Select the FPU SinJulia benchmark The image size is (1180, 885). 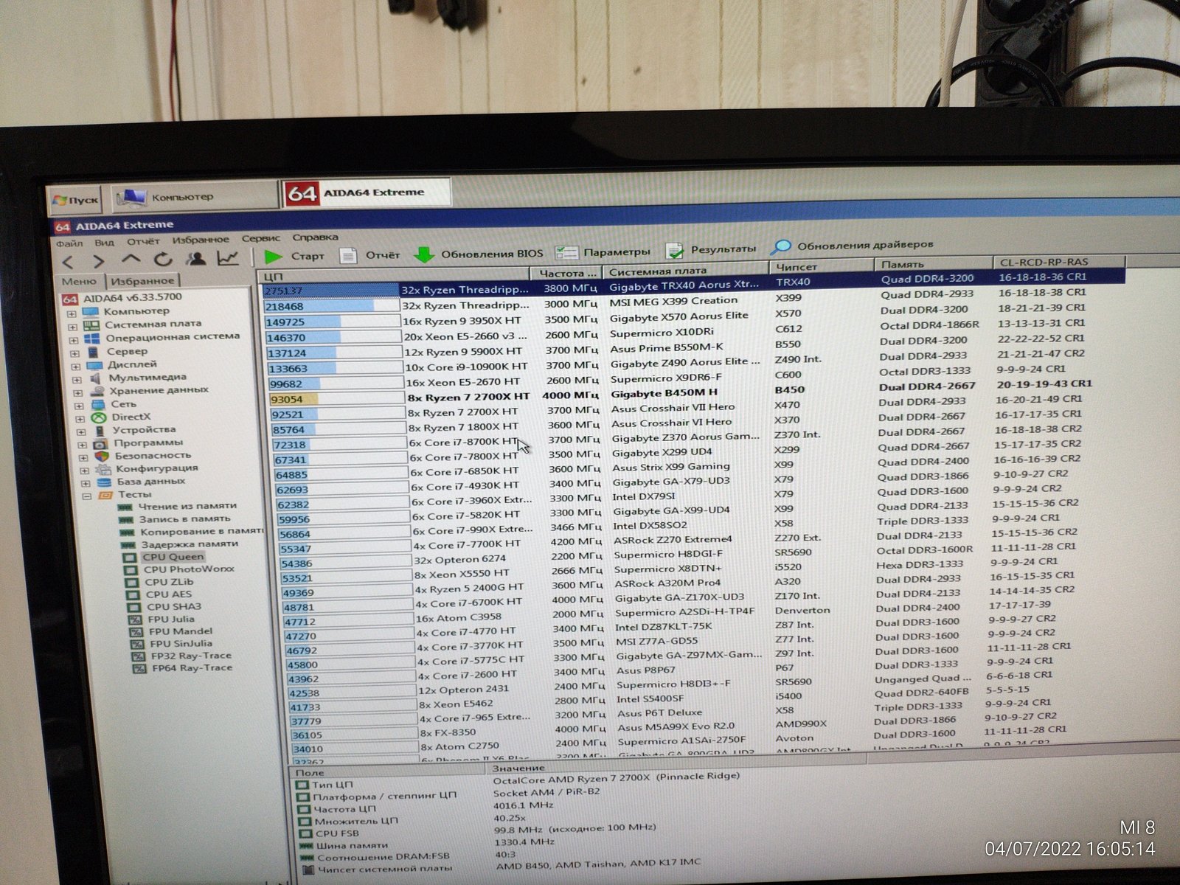click(172, 644)
